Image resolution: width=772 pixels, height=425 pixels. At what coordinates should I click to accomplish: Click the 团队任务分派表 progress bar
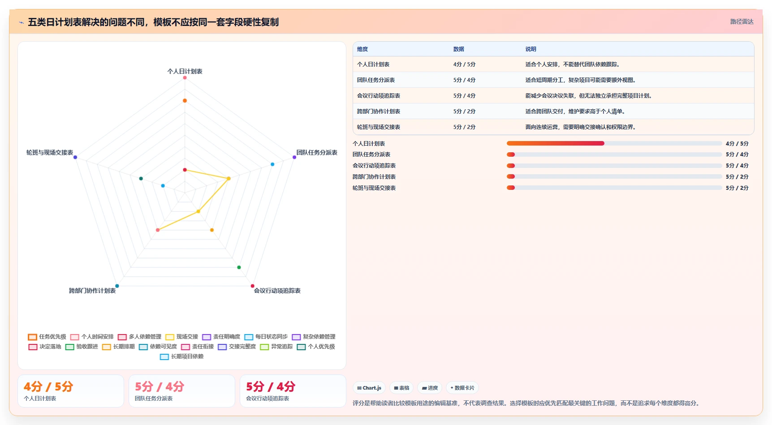[614, 155]
